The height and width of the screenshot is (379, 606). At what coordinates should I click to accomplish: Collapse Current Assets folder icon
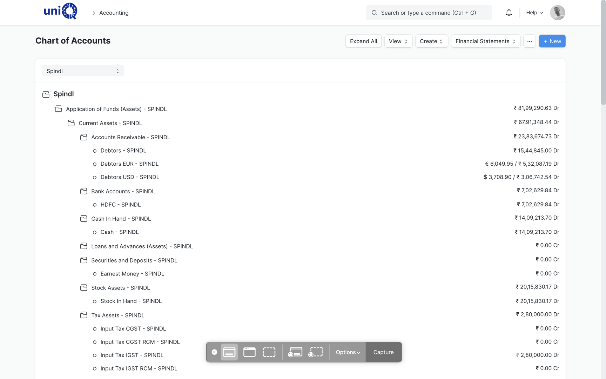71,123
